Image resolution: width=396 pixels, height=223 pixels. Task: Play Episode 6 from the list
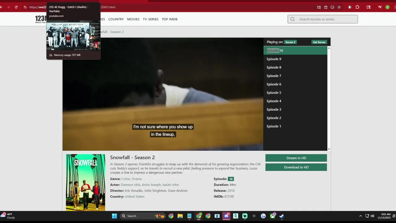(x=295, y=84)
